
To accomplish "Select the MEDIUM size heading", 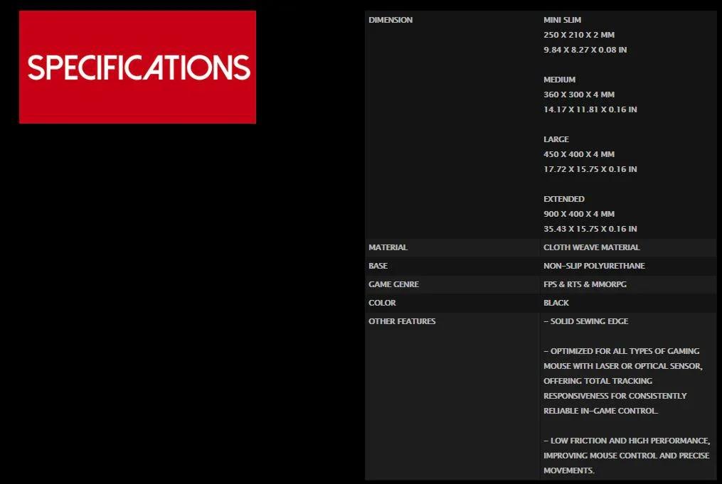I will click(x=559, y=80).
